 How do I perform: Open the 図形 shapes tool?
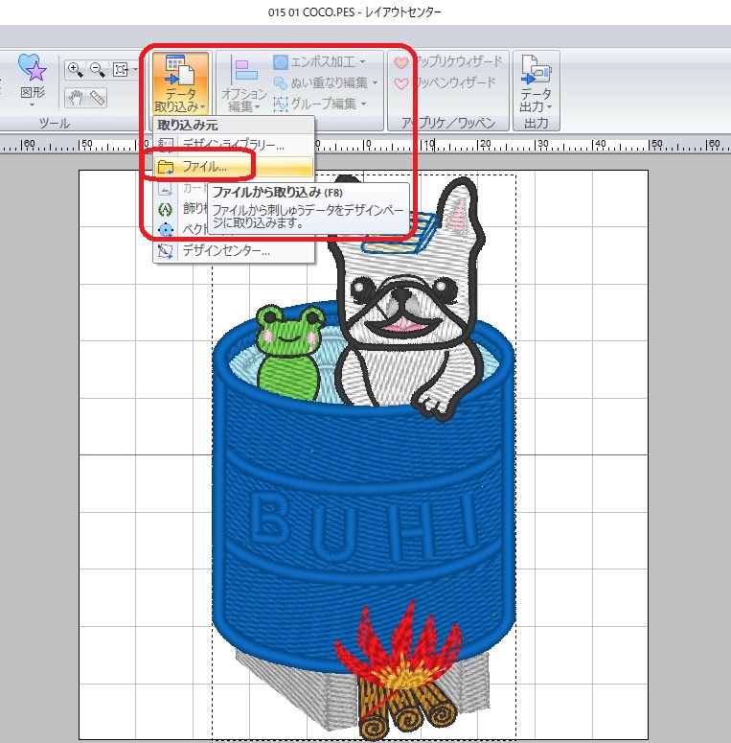[33, 80]
